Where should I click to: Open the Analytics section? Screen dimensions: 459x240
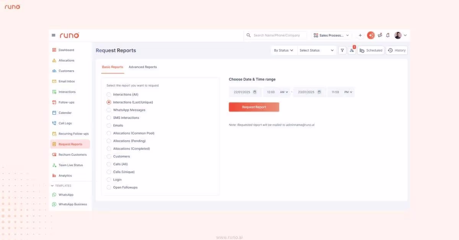pos(65,175)
